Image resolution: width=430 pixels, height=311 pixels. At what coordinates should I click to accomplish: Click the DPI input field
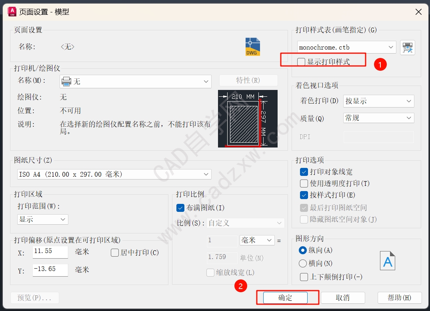pyautogui.click(x=378, y=137)
